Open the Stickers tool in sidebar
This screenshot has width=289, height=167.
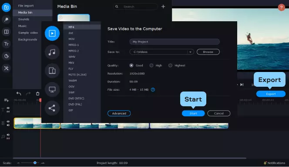click(x=6, y=56)
